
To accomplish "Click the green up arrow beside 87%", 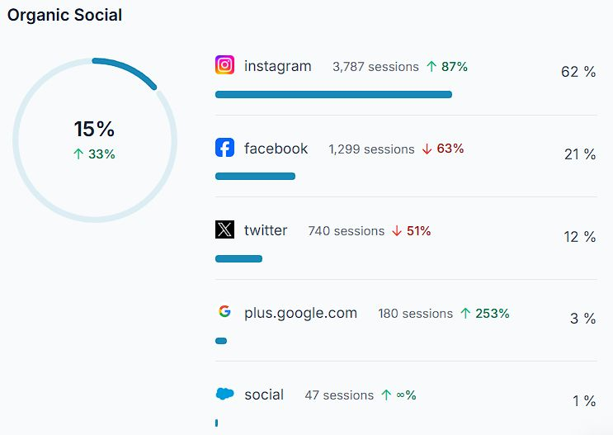I will pos(431,66).
